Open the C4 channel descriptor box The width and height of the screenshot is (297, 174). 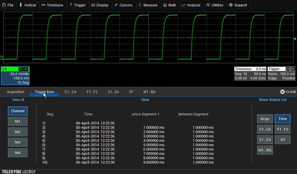15,76
